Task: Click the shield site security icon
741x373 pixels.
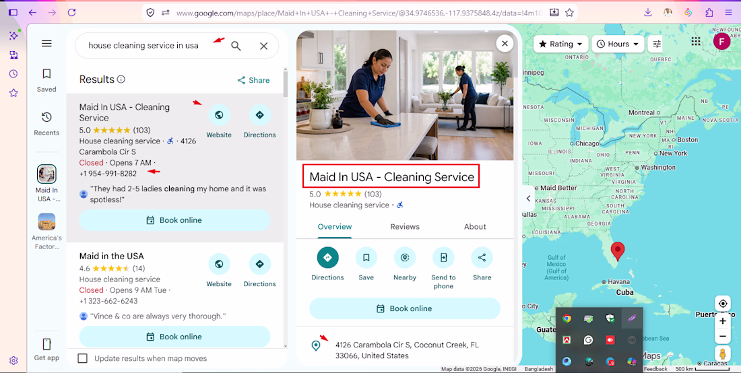Action: pos(150,13)
